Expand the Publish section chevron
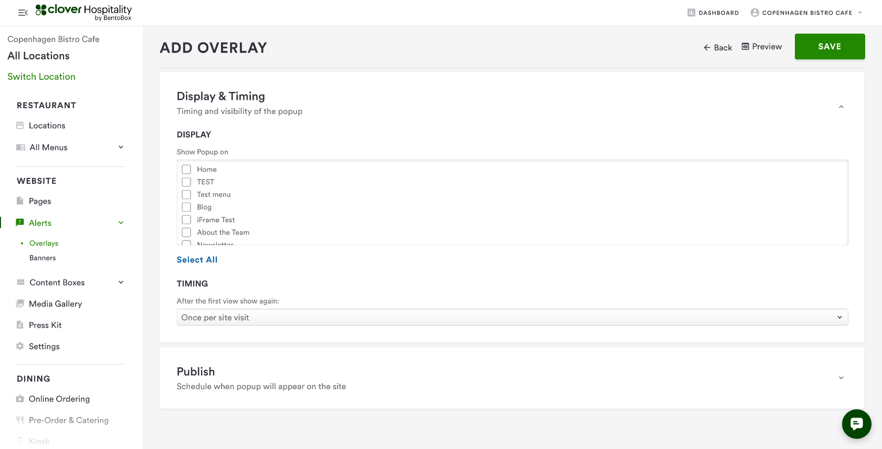The image size is (882, 449). point(841,378)
